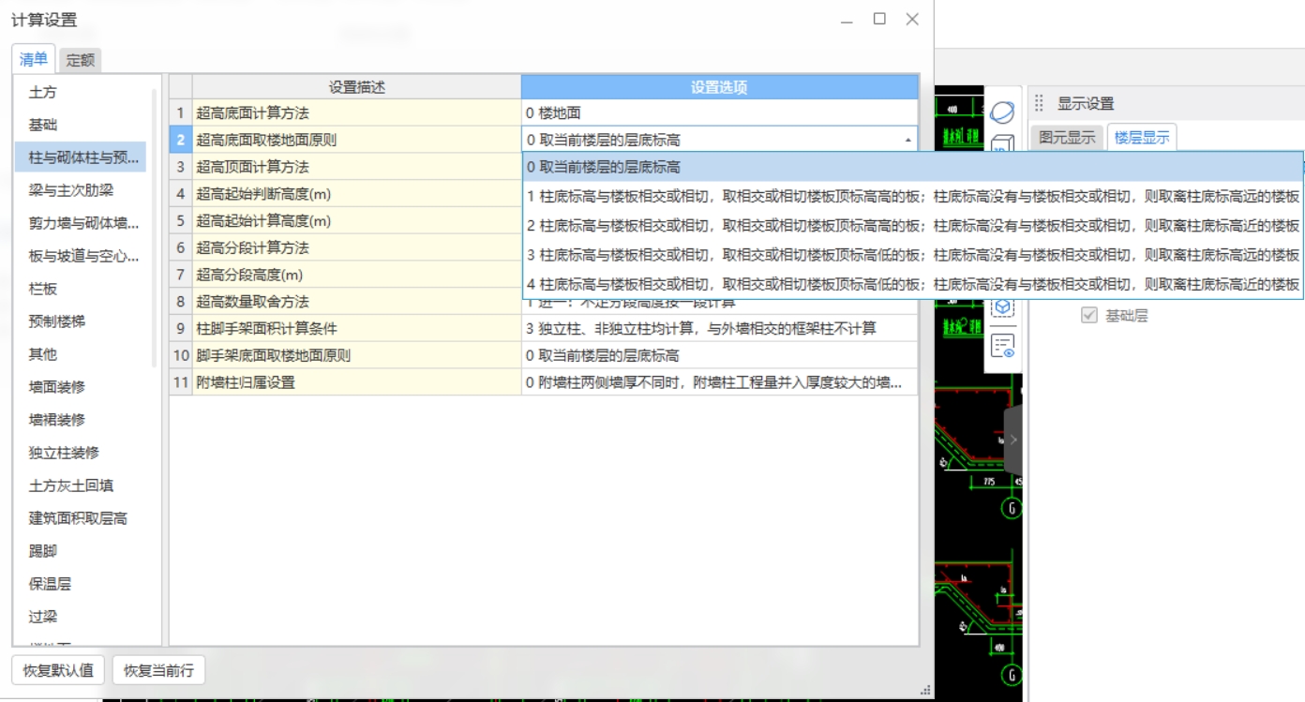Image resolution: width=1305 pixels, height=702 pixels.
Task: Choose dropdown option 2 顶标高高的板, 近的楼板
Action: tap(912, 225)
